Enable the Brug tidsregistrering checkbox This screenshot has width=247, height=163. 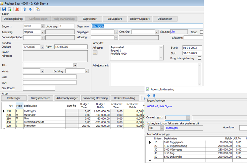pyautogui.click(x=200, y=58)
